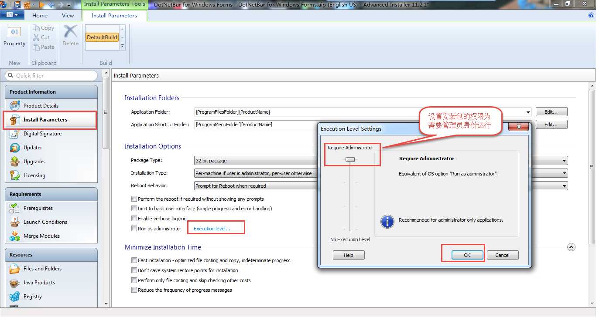This screenshot has width=596, height=317.
Task: Click the Product Information group header
Action: pyautogui.click(x=51, y=92)
